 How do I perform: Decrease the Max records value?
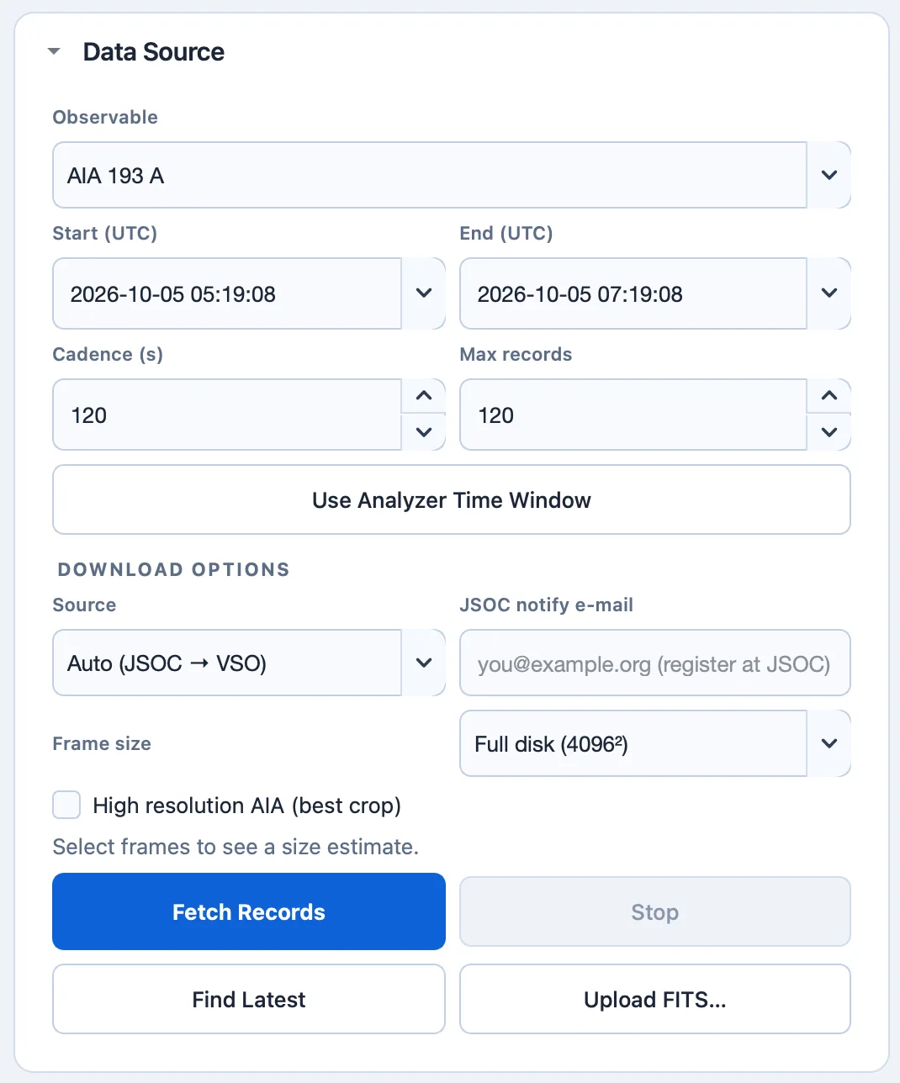pos(829,432)
